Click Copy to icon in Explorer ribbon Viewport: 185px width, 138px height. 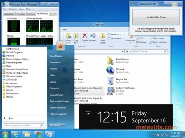click(x=76, y=36)
